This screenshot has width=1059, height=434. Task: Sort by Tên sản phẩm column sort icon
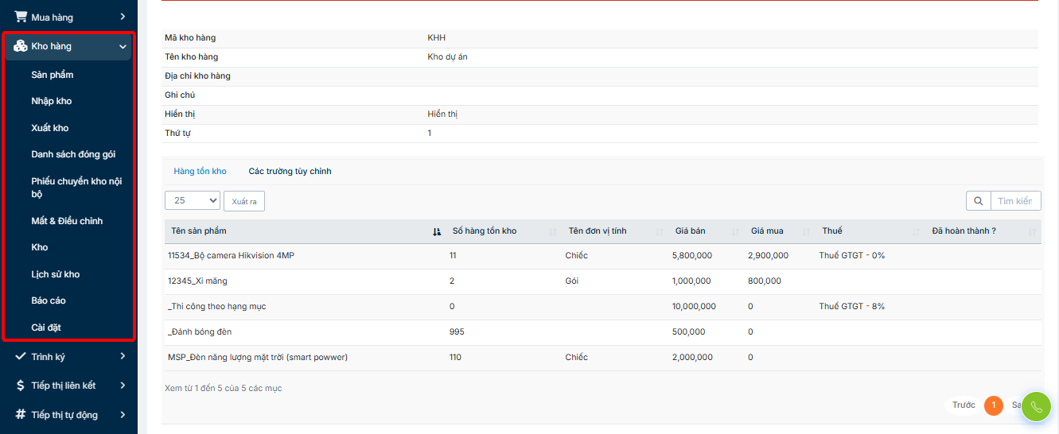436,231
